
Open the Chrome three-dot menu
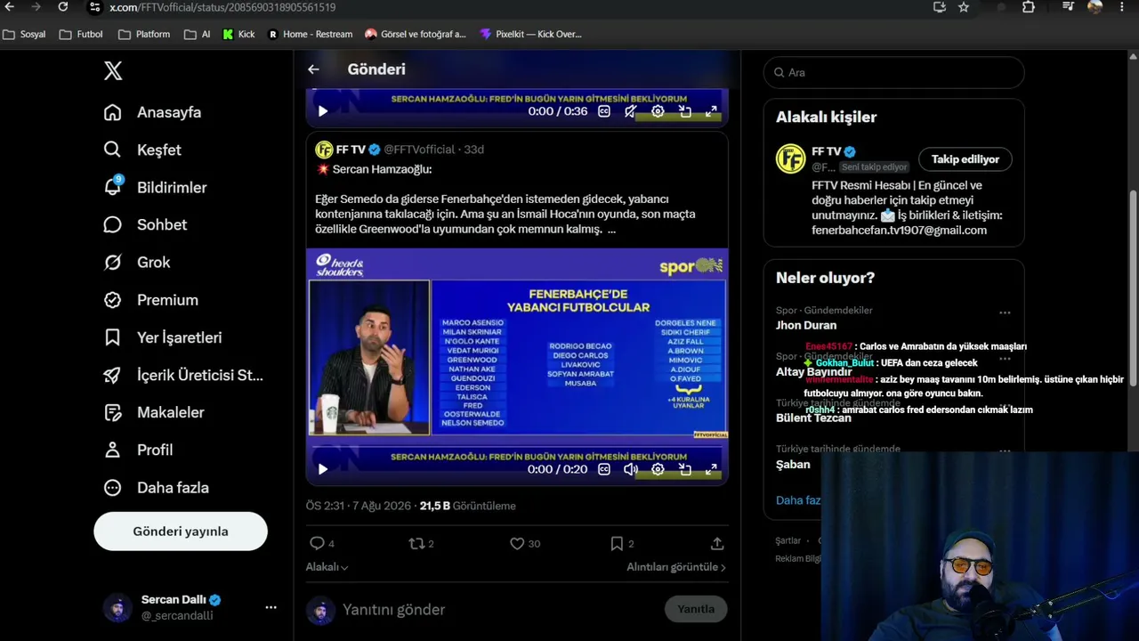click(x=1120, y=7)
